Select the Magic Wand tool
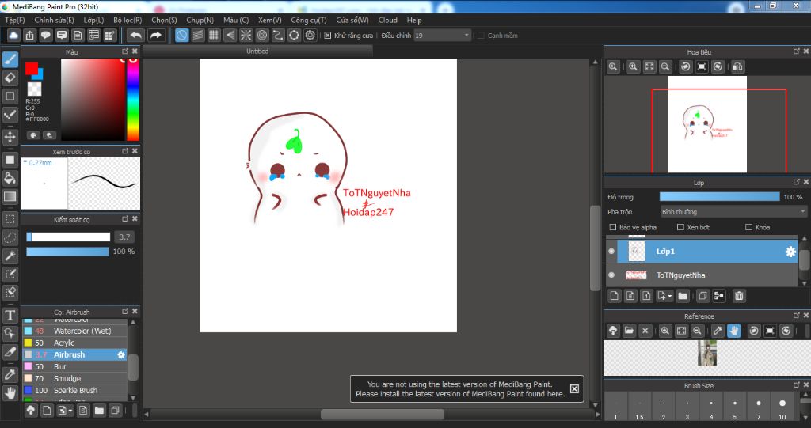Image resolution: width=811 pixels, height=428 pixels. pyautogui.click(x=10, y=256)
